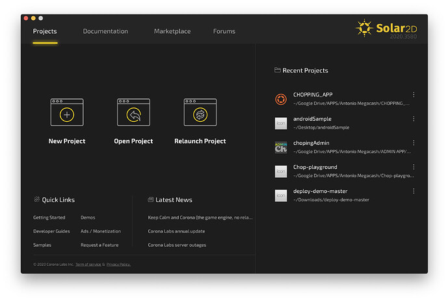Click the Solar2D sun logo
This screenshot has height=301, width=448.
(364, 28)
